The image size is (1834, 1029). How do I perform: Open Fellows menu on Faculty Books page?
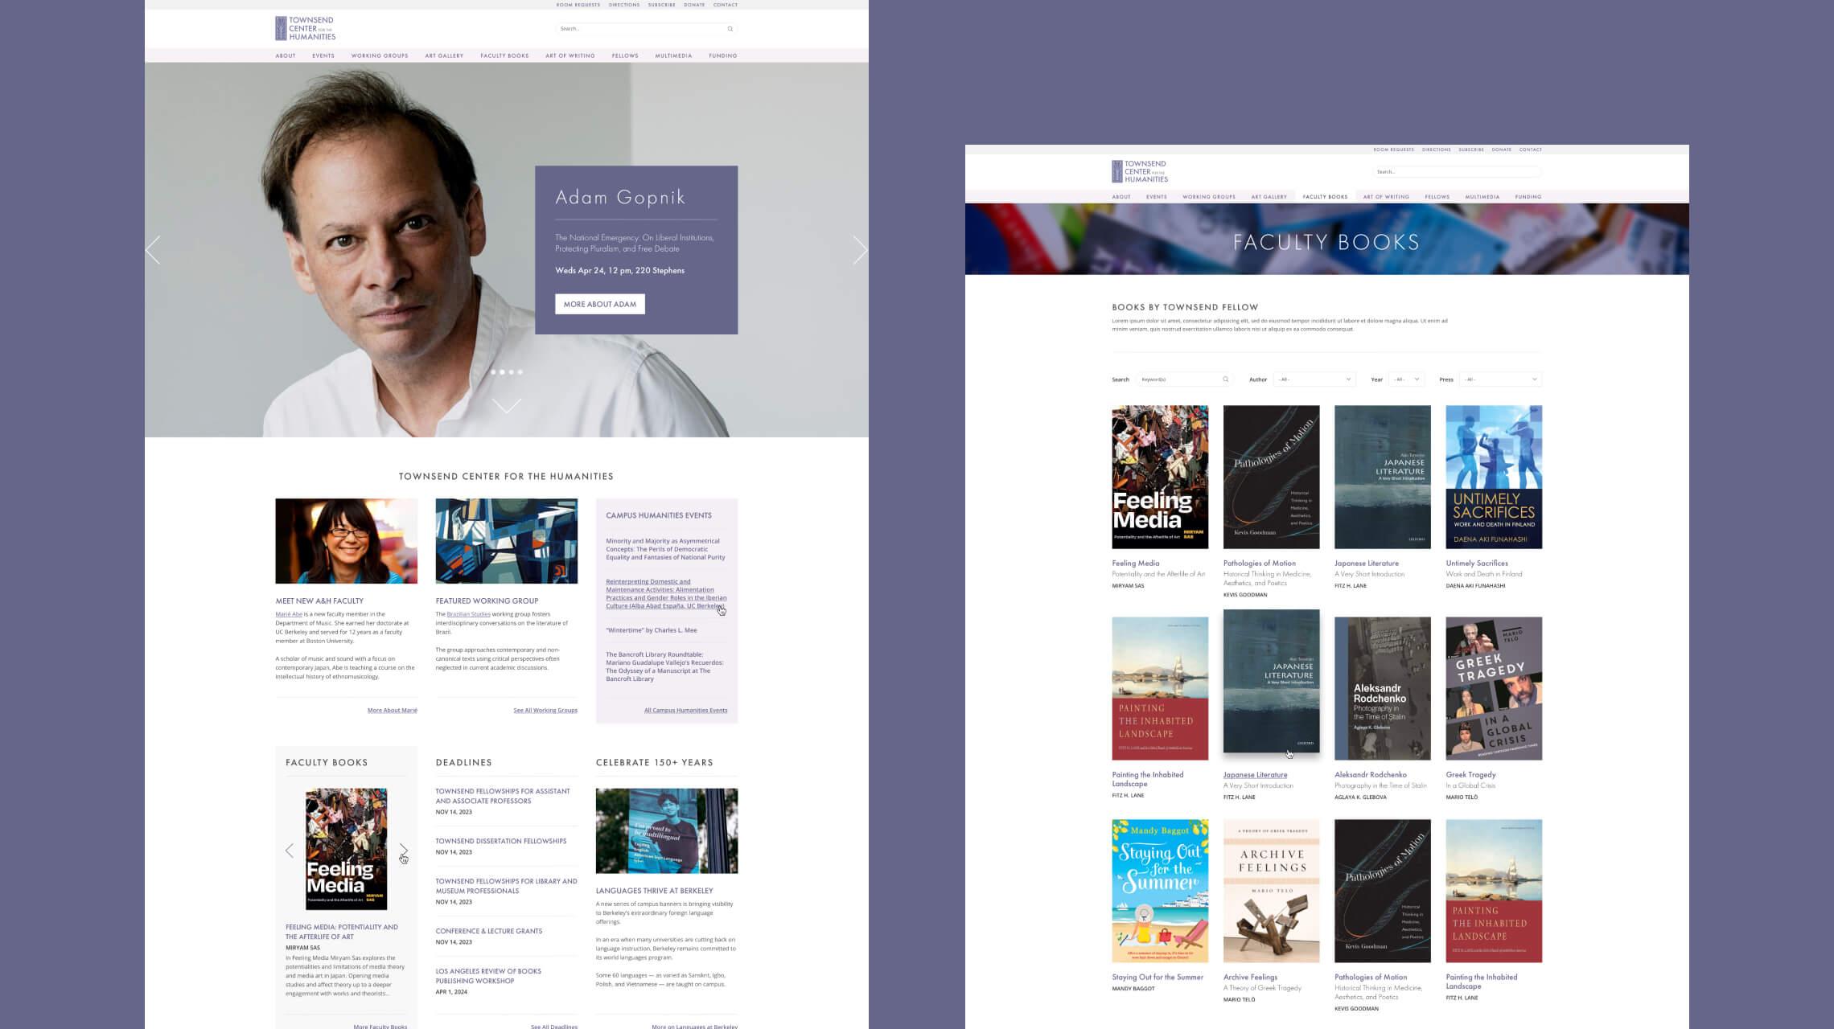(x=1437, y=197)
